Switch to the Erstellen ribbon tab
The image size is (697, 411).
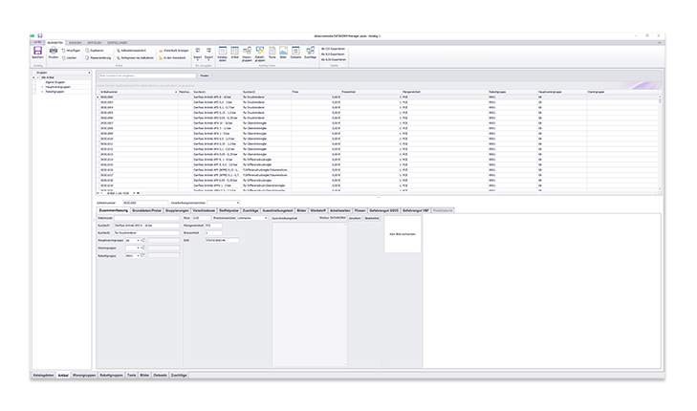click(95, 43)
